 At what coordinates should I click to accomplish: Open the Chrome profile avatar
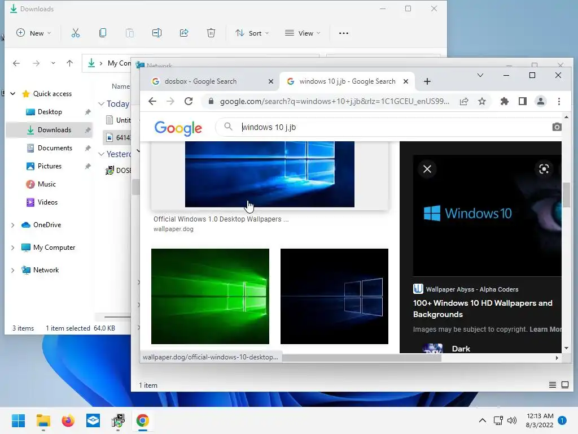(x=540, y=101)
